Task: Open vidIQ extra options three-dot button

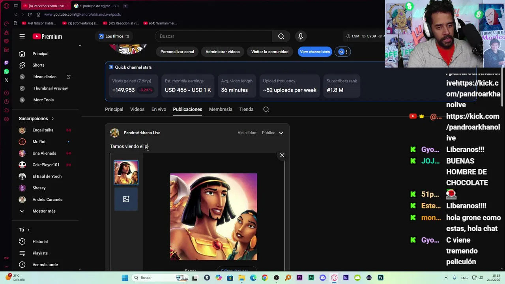Action: pyautogui.click(x=346, y=52)
